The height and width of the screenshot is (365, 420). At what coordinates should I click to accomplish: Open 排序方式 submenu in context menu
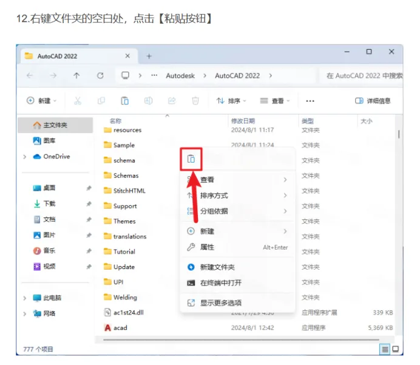[x=238, y=196]
